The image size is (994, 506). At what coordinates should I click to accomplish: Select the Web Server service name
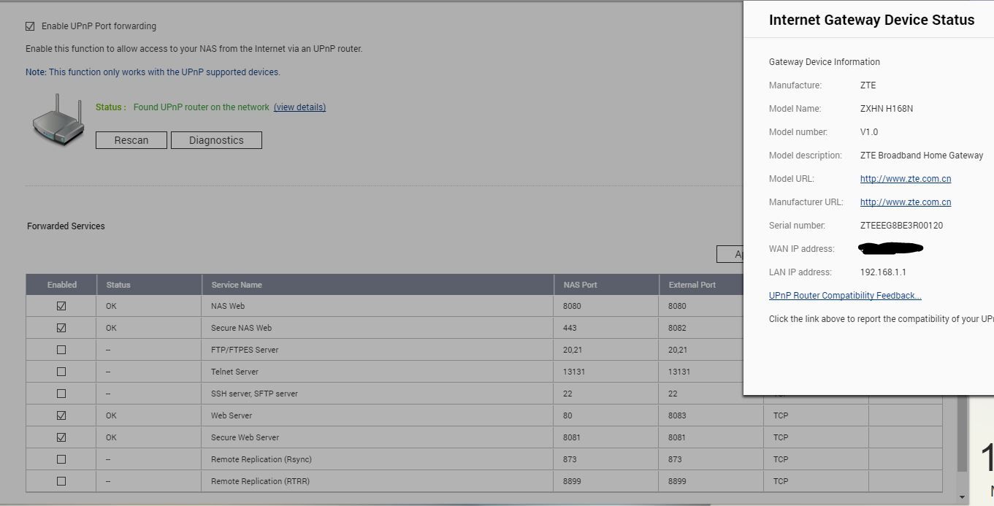pyautogui.click(x=232, y=415)
